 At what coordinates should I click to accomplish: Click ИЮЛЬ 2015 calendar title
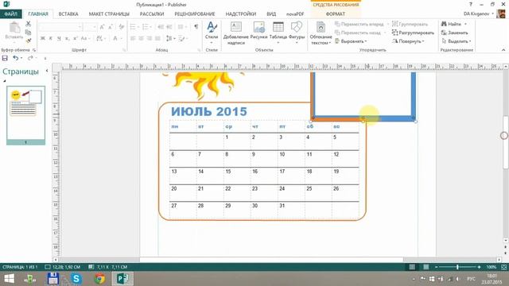tap(208, 111)
